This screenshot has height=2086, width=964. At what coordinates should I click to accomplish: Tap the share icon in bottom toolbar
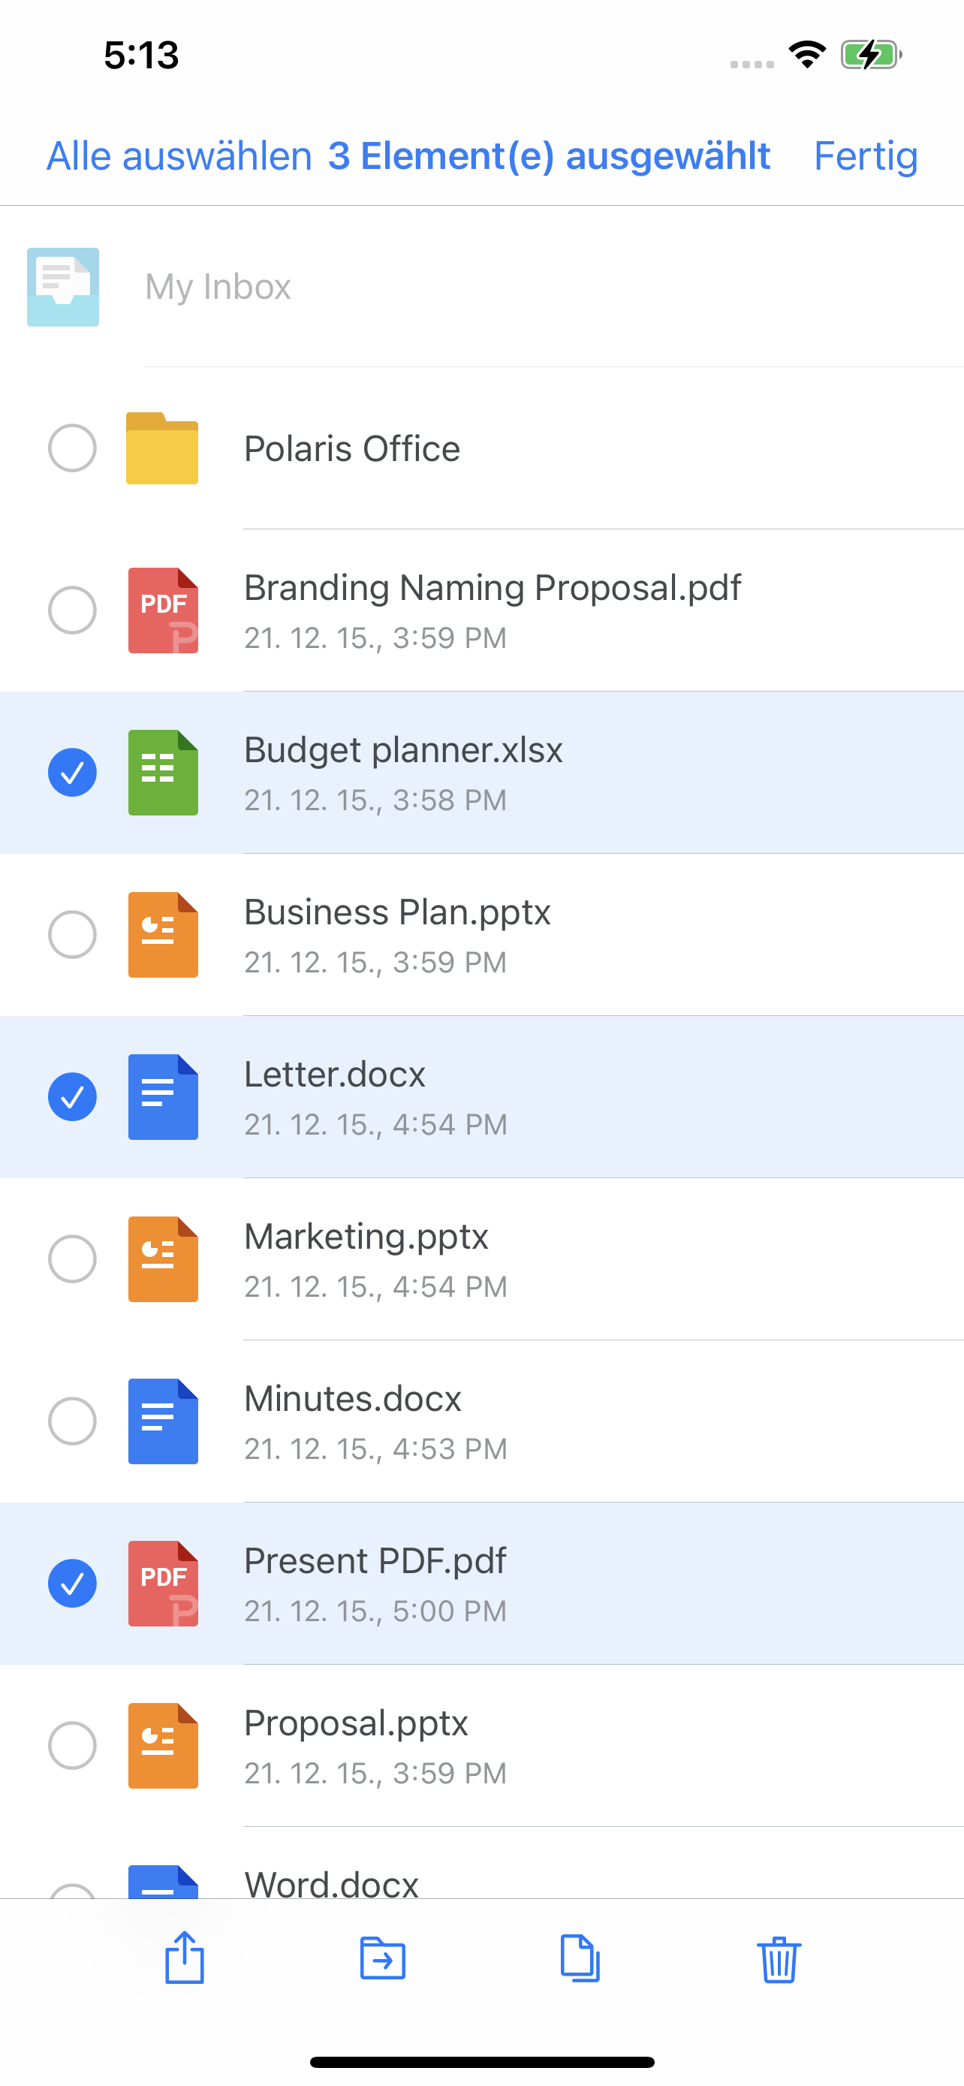pos(185,1958)
